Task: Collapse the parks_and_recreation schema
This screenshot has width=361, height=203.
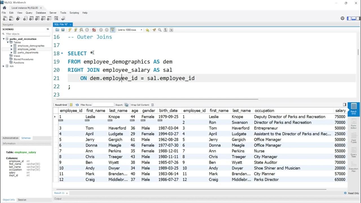Action: 4,39
